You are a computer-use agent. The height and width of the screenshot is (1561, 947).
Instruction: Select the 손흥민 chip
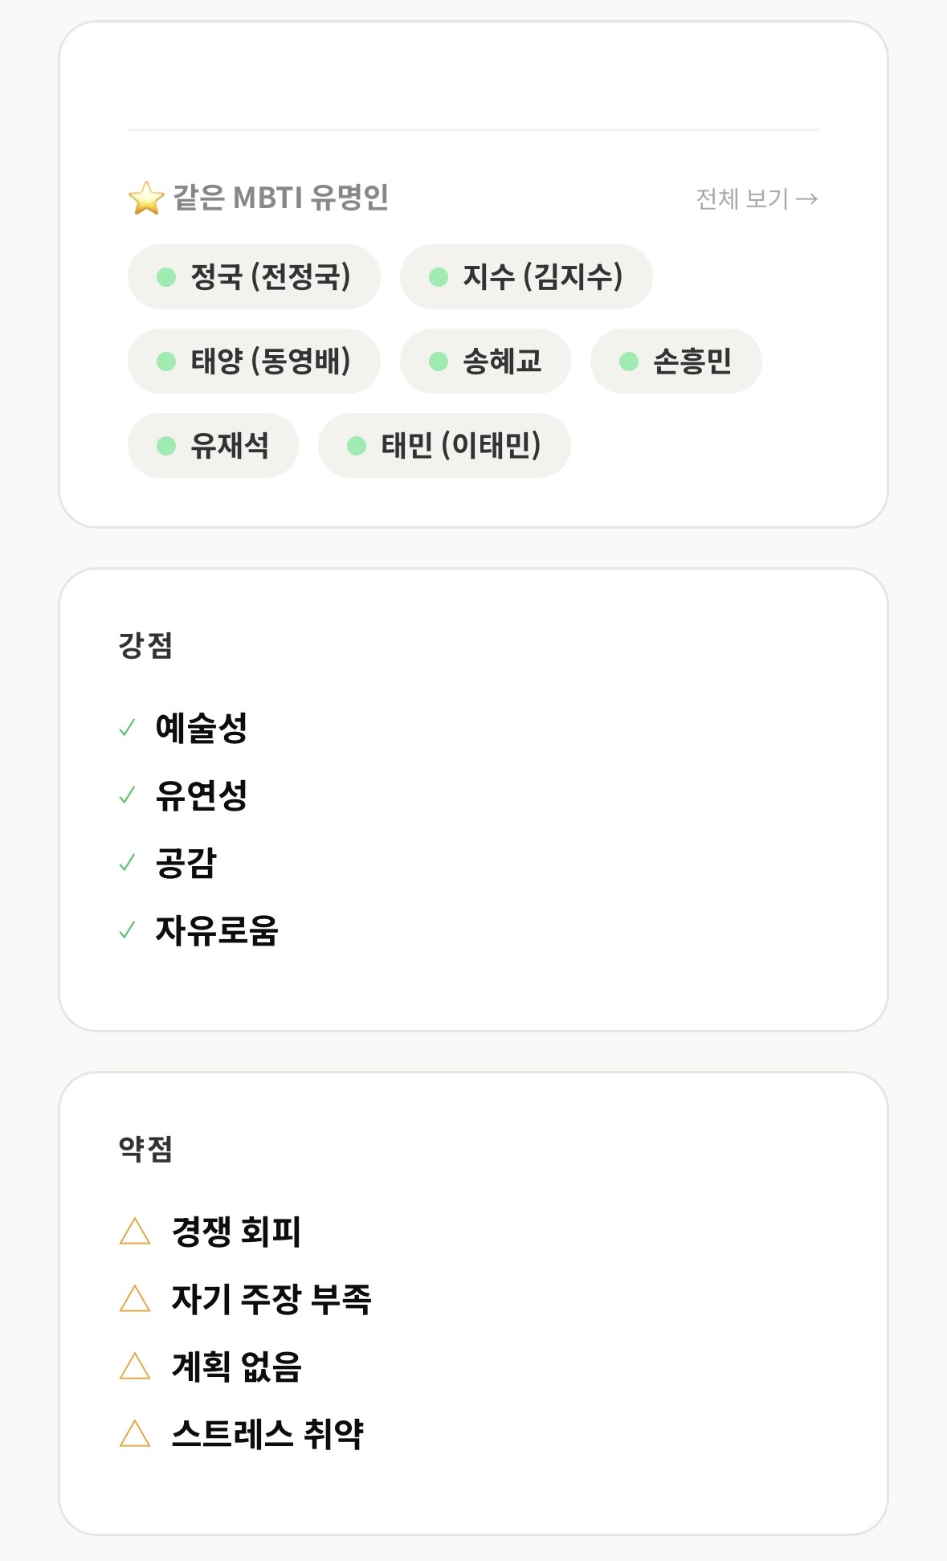[676, 362]
